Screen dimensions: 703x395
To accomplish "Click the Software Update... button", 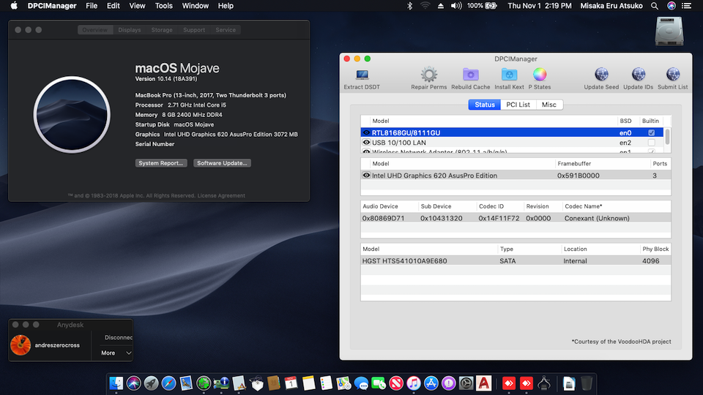I will pyautogui.click(x=222, y=163).
